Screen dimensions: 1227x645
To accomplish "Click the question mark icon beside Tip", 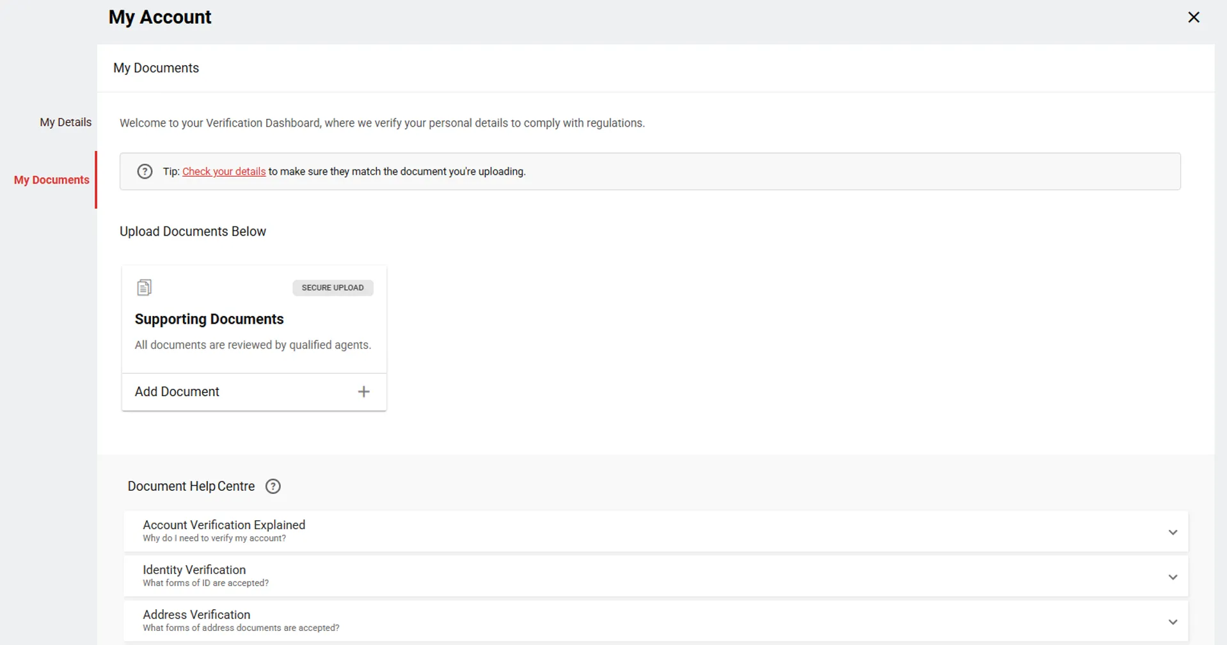I will [x=145, y=171].
